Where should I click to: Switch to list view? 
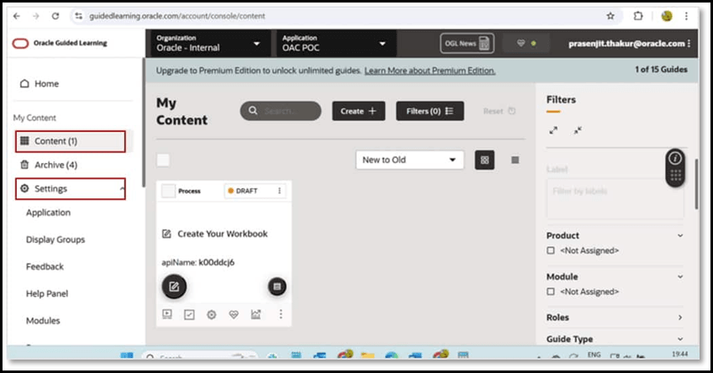point(515,160)
